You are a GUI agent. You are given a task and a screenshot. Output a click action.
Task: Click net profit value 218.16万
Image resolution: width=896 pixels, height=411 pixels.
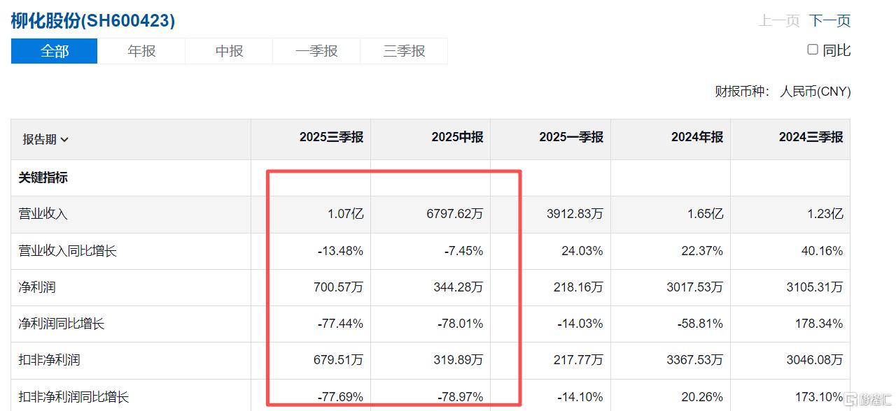[577, 287]
